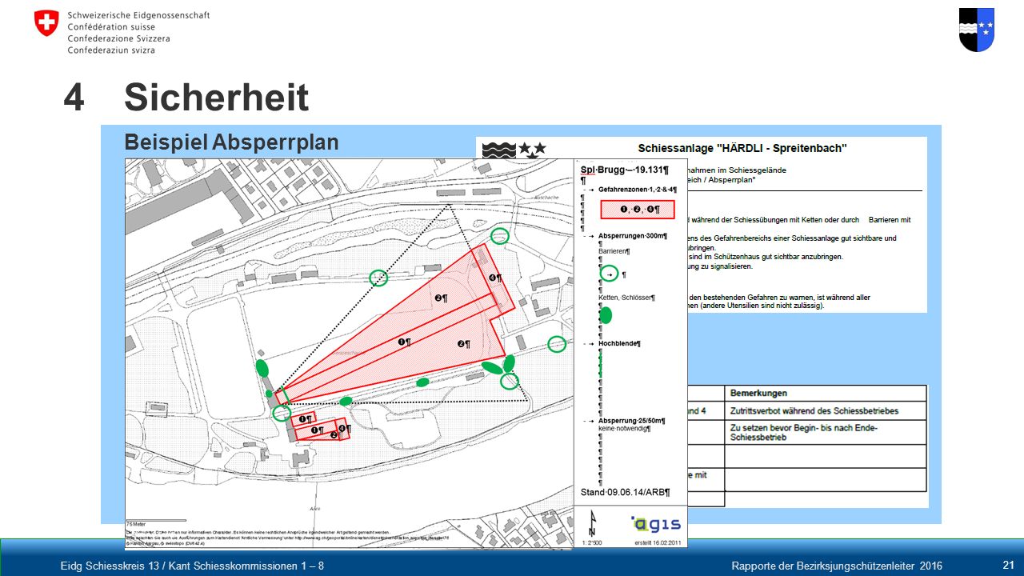Select the 'Sicherheit' slide heading

(x=217, y=98)
